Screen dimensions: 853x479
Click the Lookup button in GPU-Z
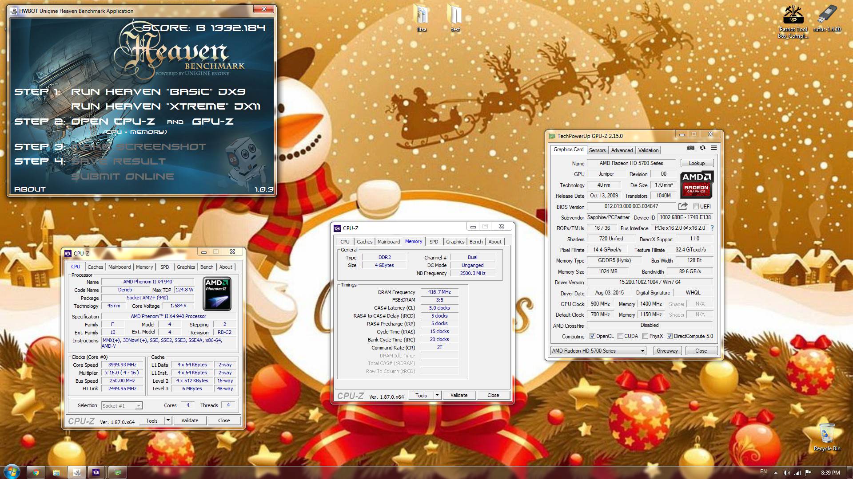pyautogui.click(x=697, y=163)
